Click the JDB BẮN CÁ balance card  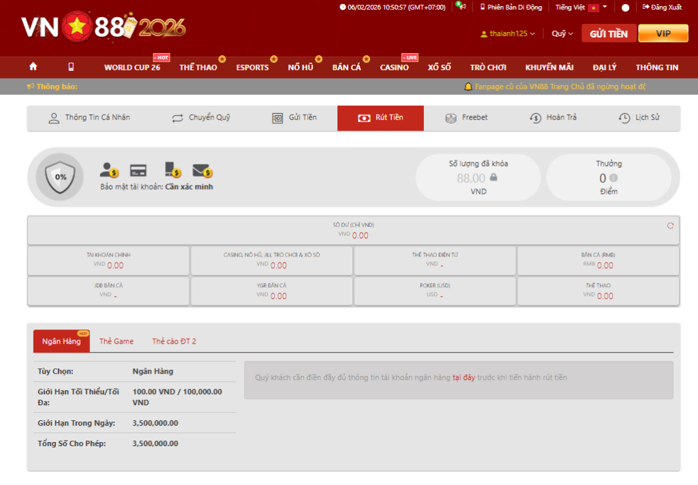(x=108, y=291)
